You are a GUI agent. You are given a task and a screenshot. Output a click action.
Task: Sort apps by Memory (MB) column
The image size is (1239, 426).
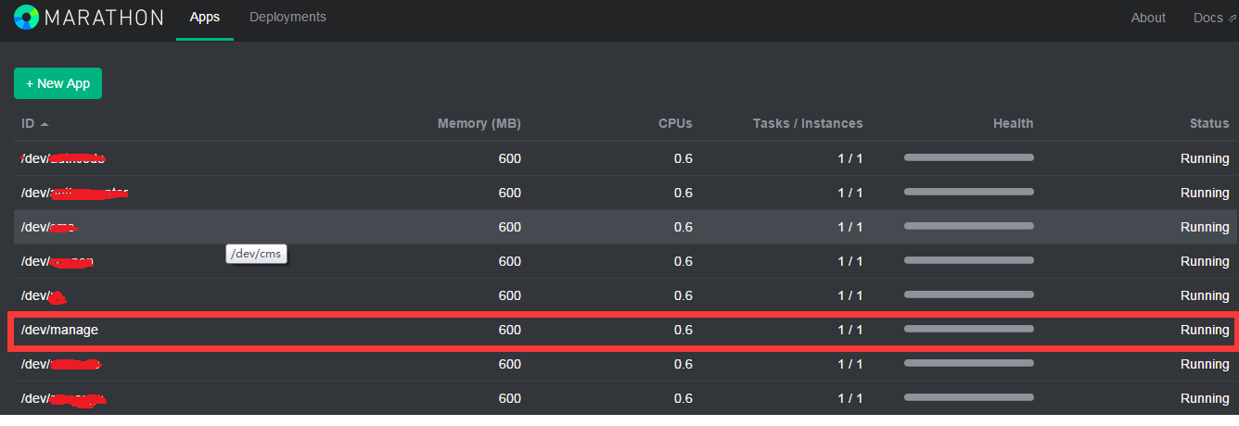tap(479, 123)
